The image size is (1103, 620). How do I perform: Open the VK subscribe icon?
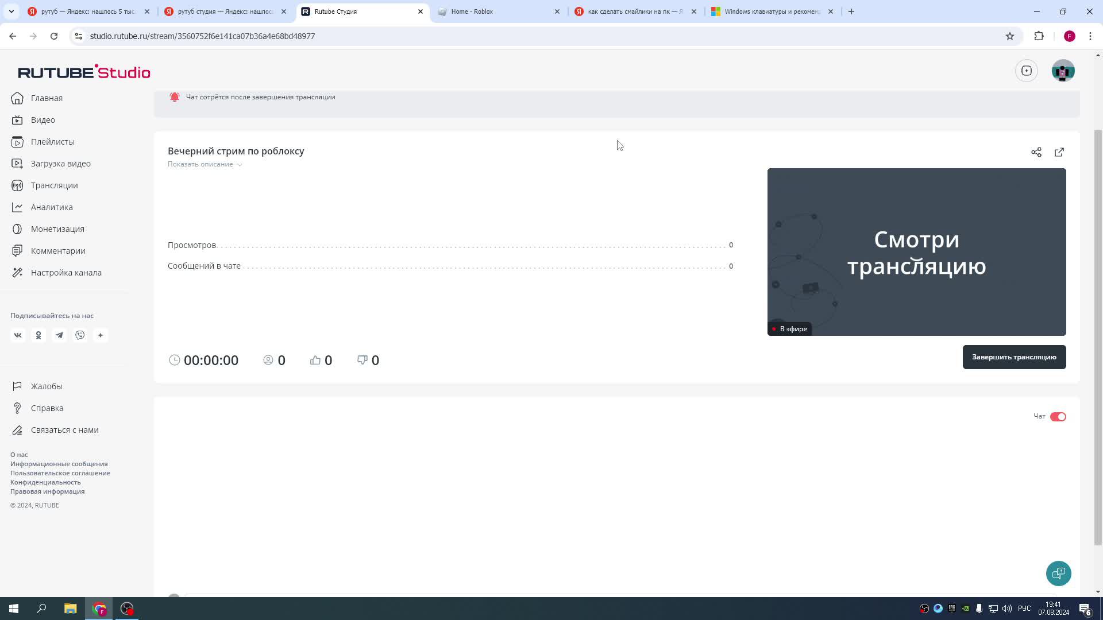18,335
